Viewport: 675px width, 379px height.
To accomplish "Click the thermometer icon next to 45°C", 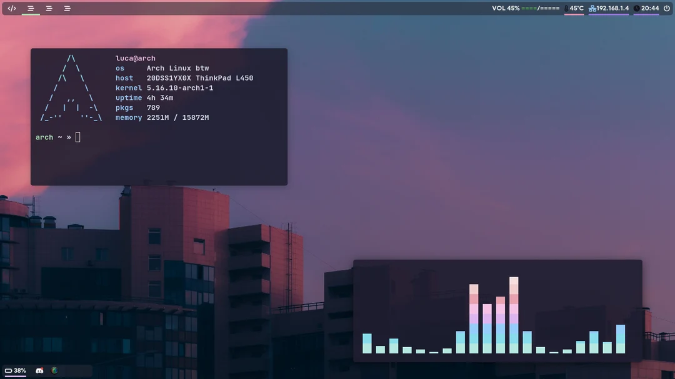I will 566,8.
